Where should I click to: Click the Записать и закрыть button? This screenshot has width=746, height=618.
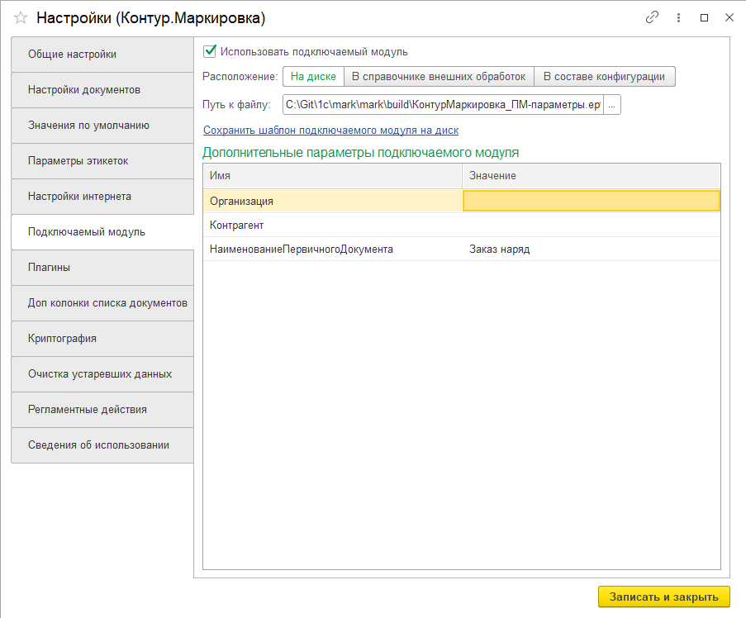tap(663, 597)
